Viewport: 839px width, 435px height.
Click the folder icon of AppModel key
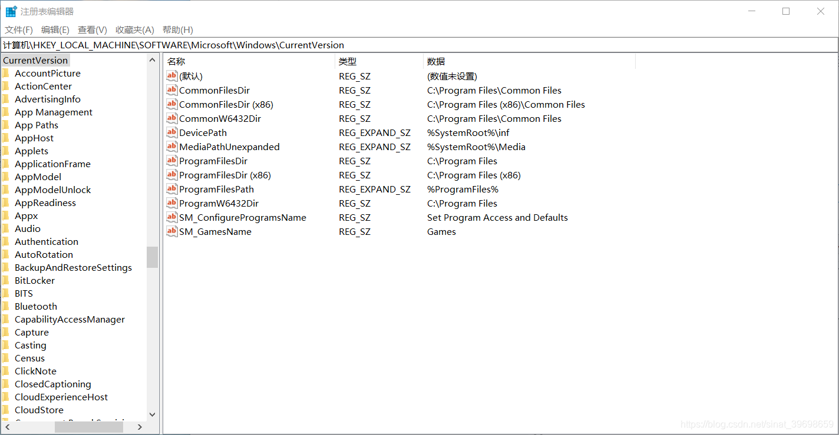[x=6, y=177]
